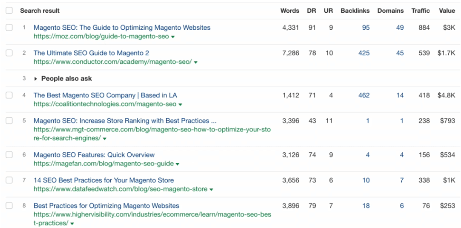Viewport: 461px width, 228px height.
Task: Open dropdown arrow after mgt-commerce.com URL
Action: [x=105, y=139]
